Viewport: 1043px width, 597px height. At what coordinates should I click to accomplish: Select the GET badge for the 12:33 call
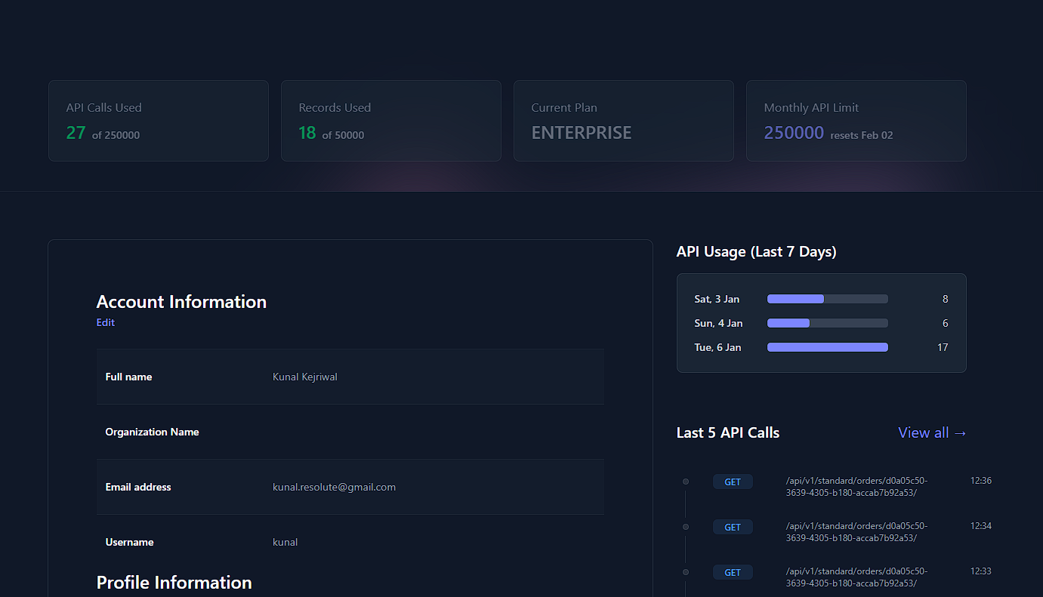[x=733, y=572]
